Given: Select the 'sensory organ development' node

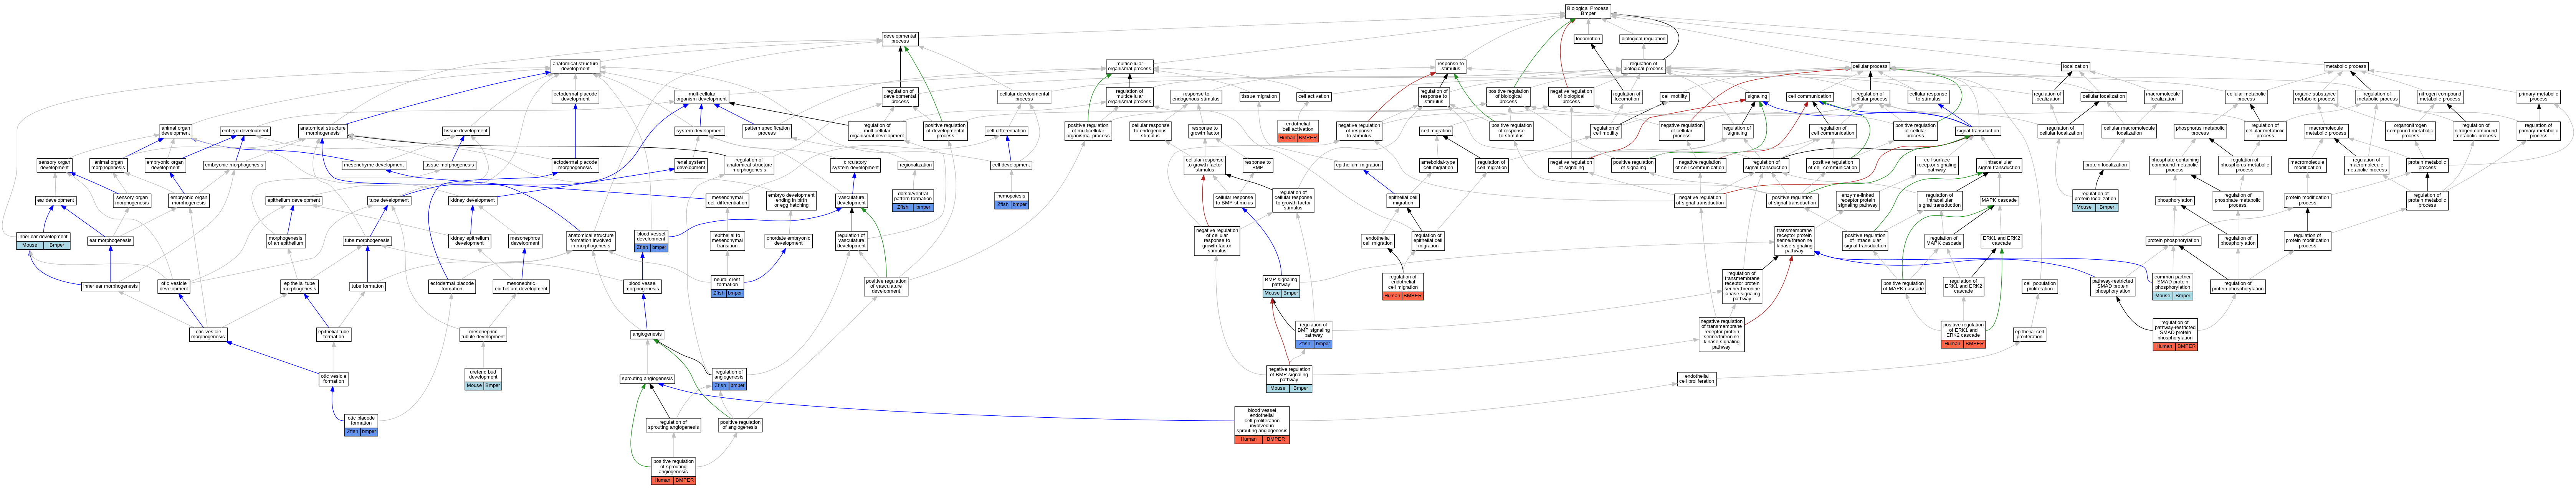Looking at the screenshot, I should 55,165.
